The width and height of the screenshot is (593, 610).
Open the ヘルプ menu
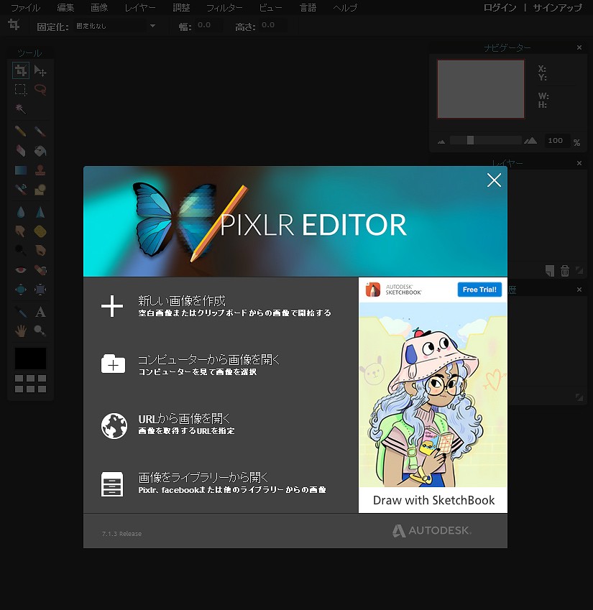pyautogui.click(x=345, y=8)
